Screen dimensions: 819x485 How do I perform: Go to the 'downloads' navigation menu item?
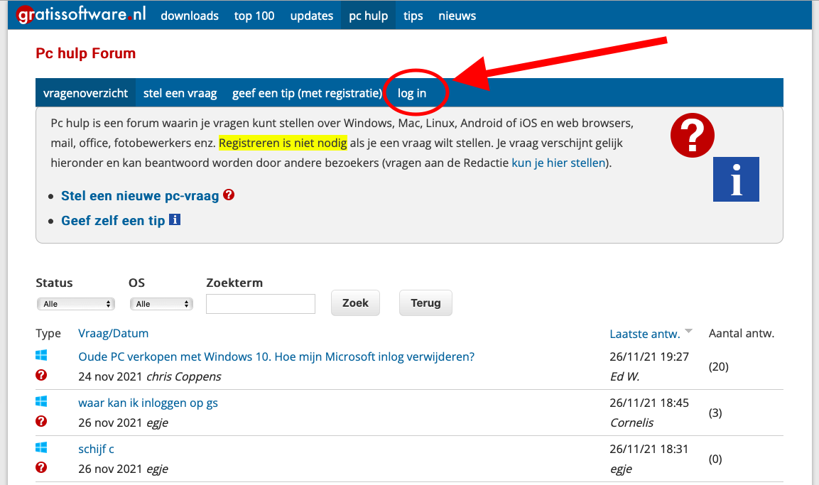190,16
